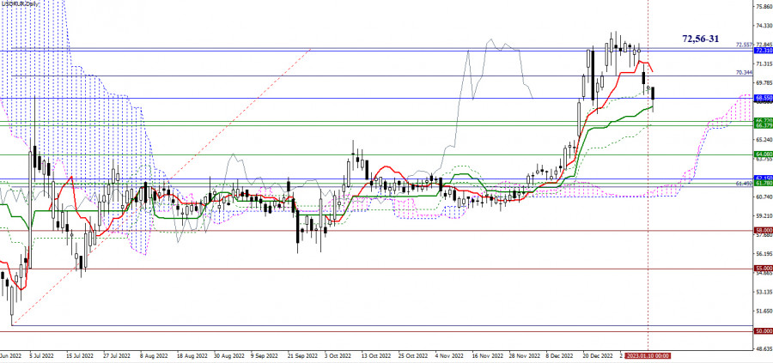Select the latest black candlestick on chart
This screenshot has height=363, width=773.
click(x=654, y=94)
